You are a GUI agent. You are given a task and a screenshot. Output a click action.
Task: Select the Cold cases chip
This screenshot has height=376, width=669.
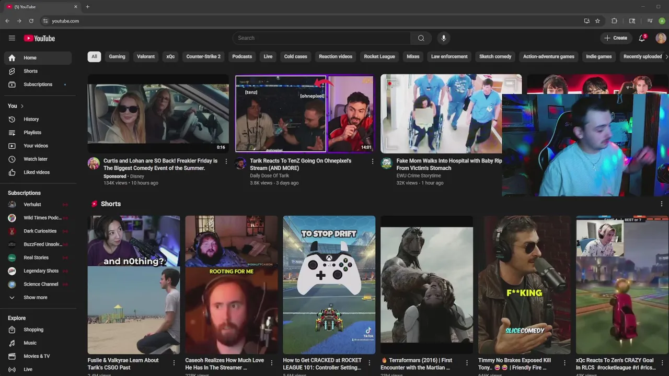pos(296,56)
